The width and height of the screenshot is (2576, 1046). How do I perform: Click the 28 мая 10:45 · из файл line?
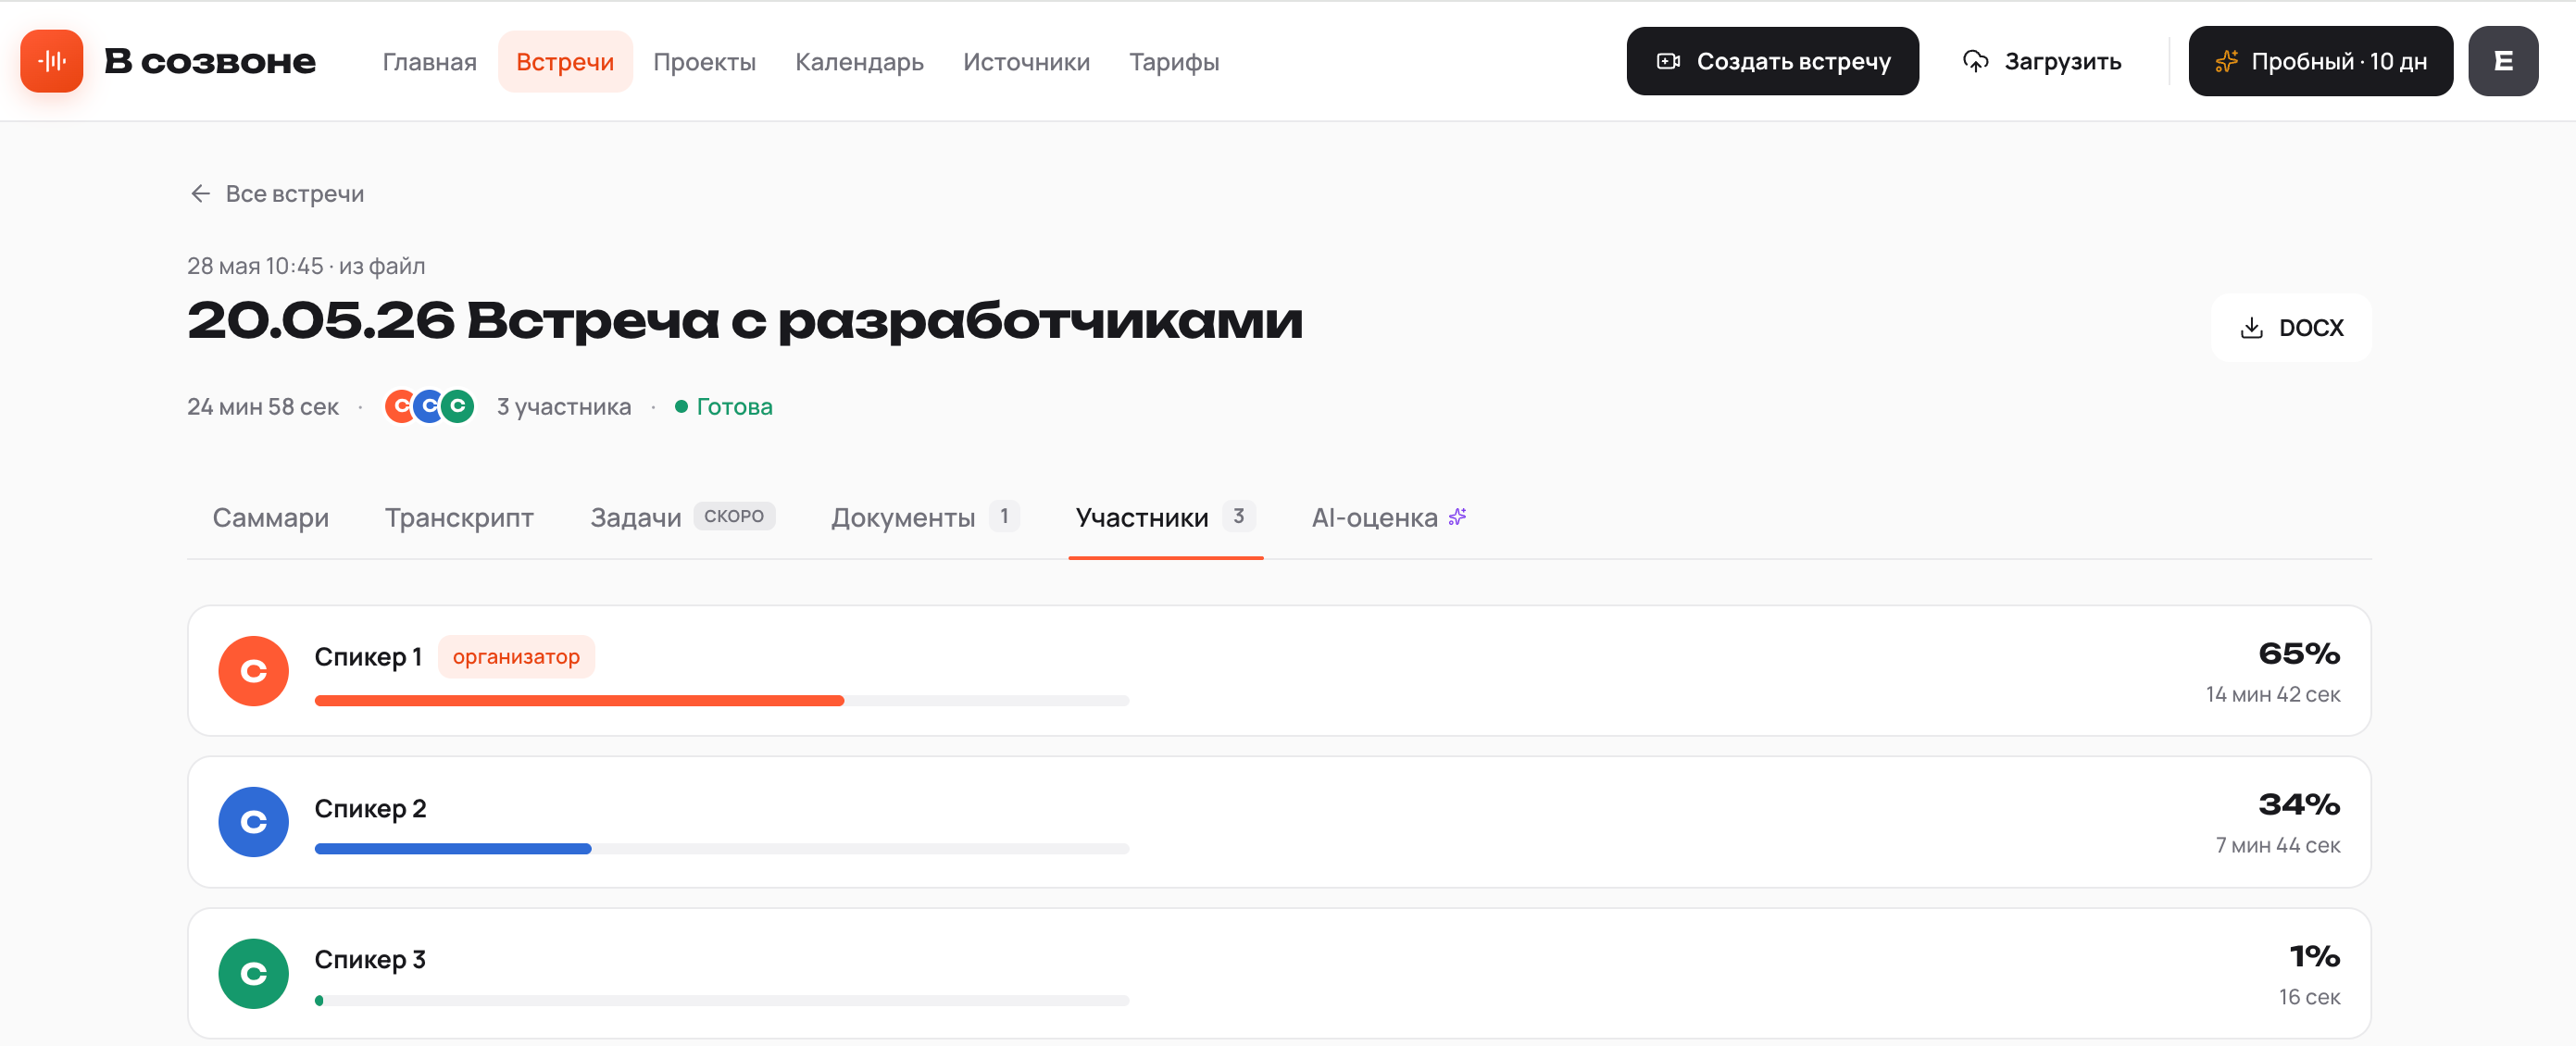pos(306,266)
